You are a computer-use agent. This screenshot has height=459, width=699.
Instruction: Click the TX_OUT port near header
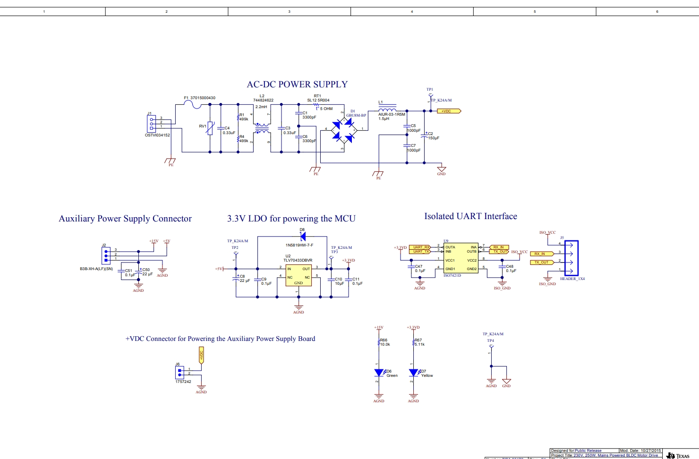542,263
